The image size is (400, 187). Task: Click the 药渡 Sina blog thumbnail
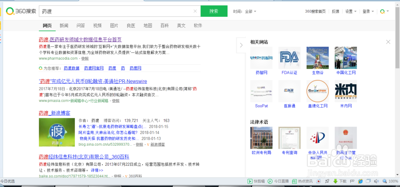57,132
